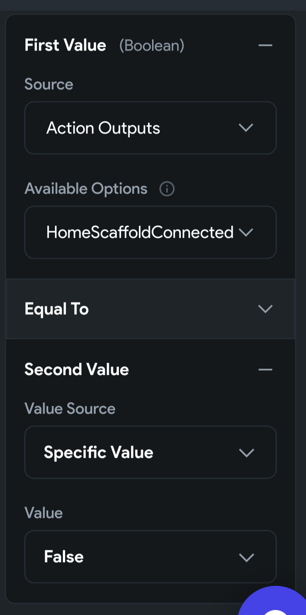This screenshot has height=615, width=306.
Task: Click the chevron arrow beside HomeScaffoldConnected
Action: pos(246,232)
